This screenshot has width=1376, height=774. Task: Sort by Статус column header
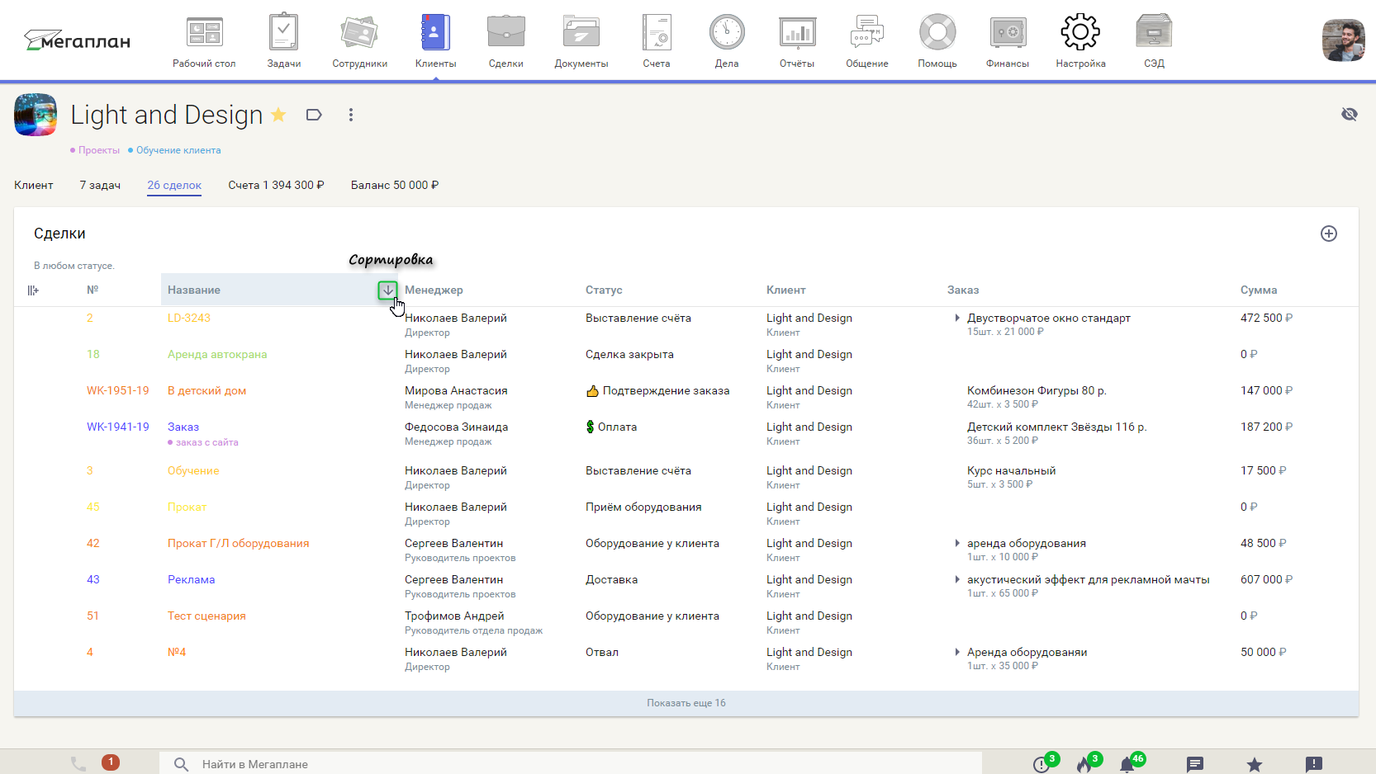(x=604, y=290)
